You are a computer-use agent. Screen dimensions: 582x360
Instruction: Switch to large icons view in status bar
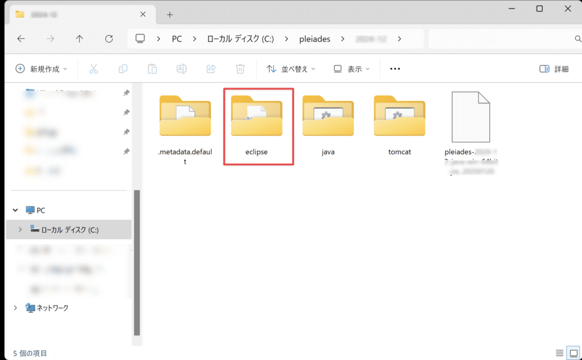(573, 353)
